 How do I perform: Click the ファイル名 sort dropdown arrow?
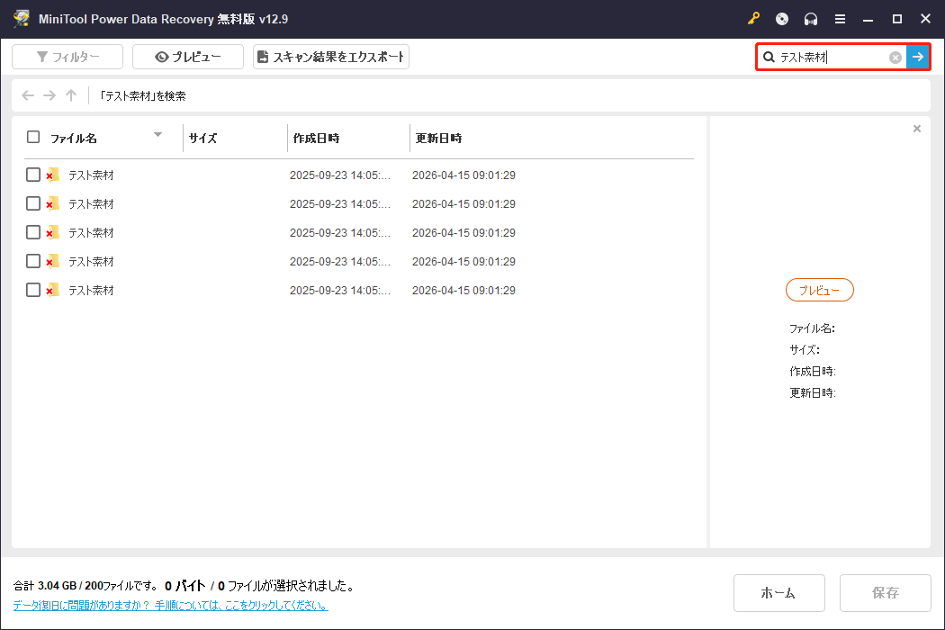click(x=157, y=134)
